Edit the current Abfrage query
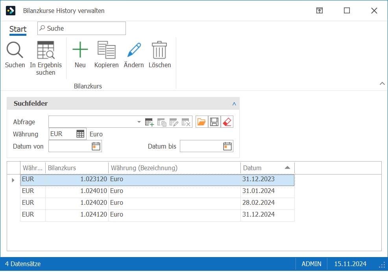This screenshot has height=272, width=388. [x=174, y=122]
